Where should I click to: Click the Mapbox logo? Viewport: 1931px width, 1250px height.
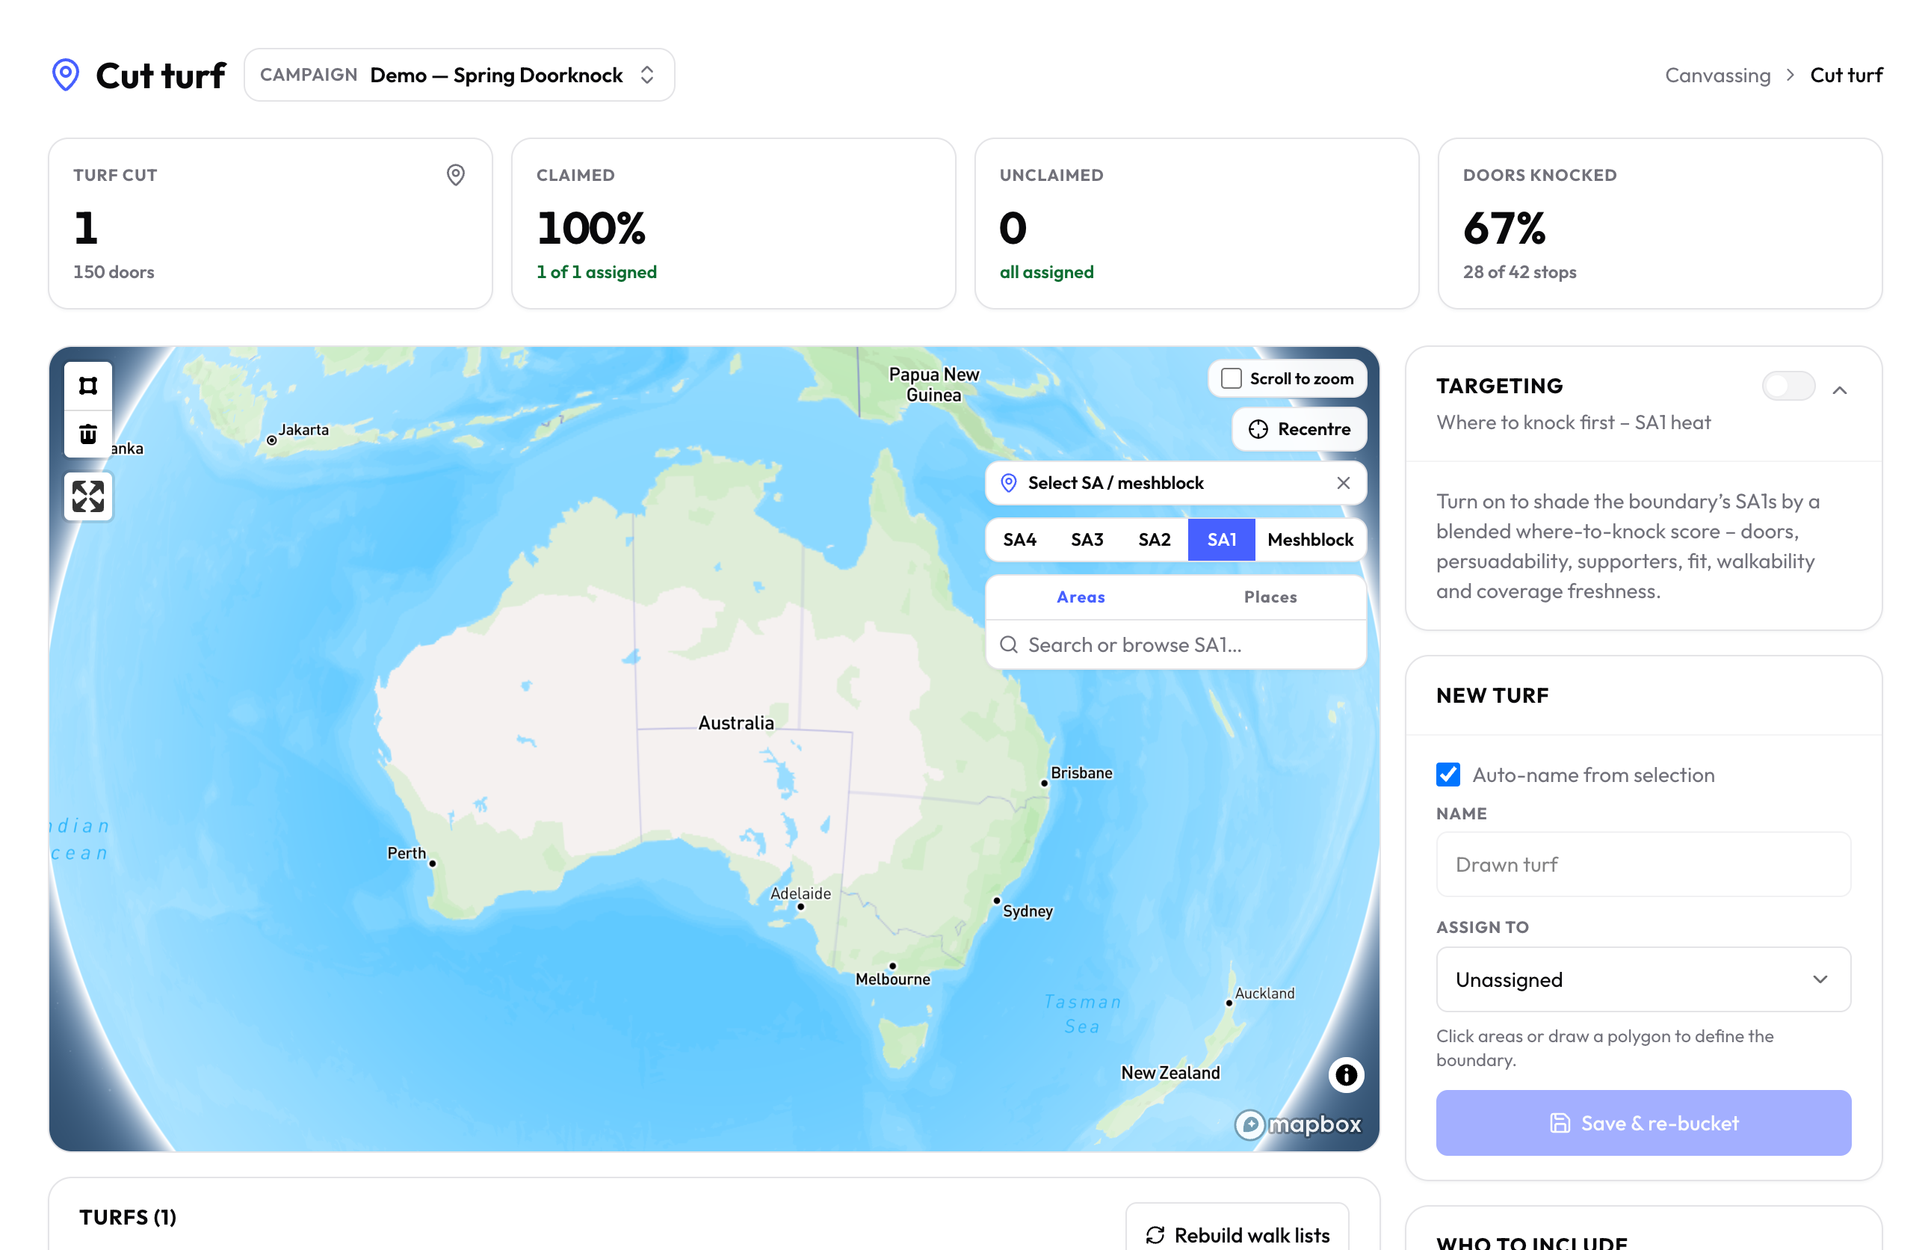click(1297, 1124)
